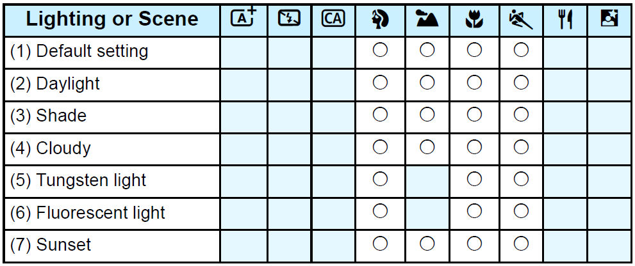Click the Tungsten light row label
This screenshot has width=635, height=266.
click(78, 180)
